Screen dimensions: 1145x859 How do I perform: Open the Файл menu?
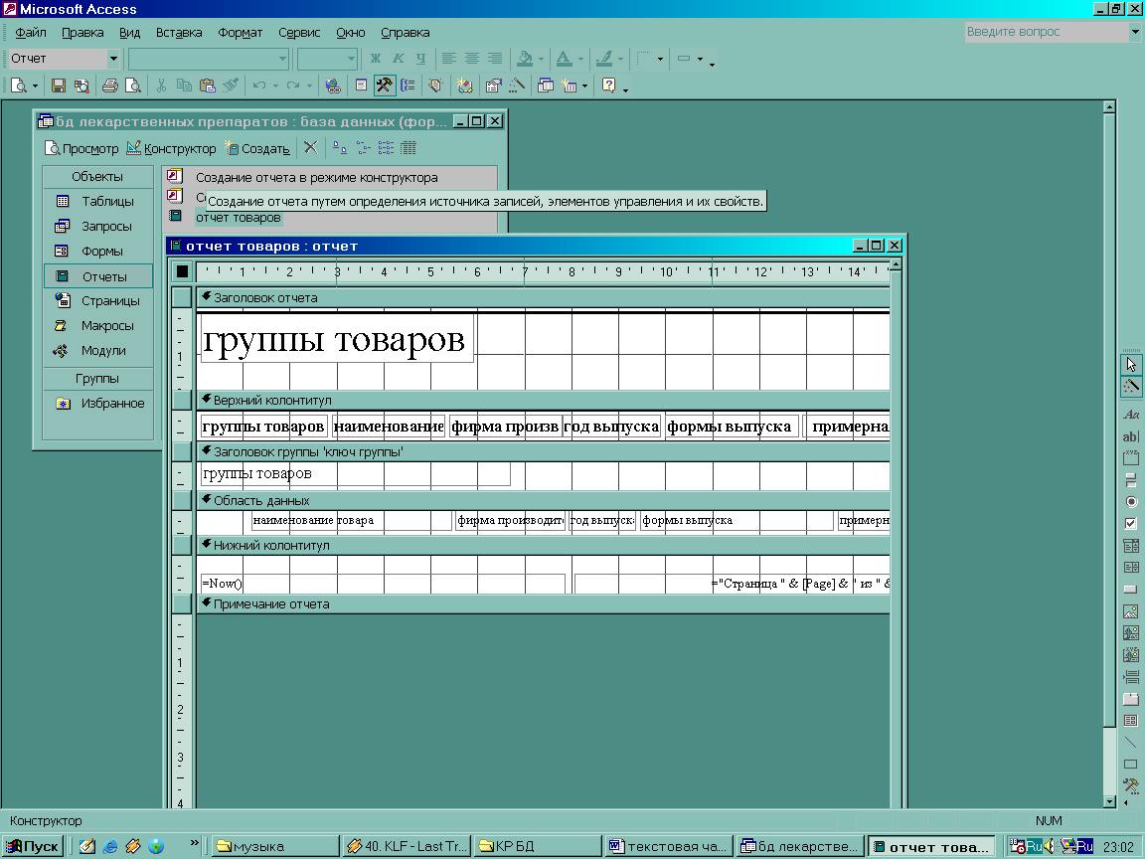point(31,32)
